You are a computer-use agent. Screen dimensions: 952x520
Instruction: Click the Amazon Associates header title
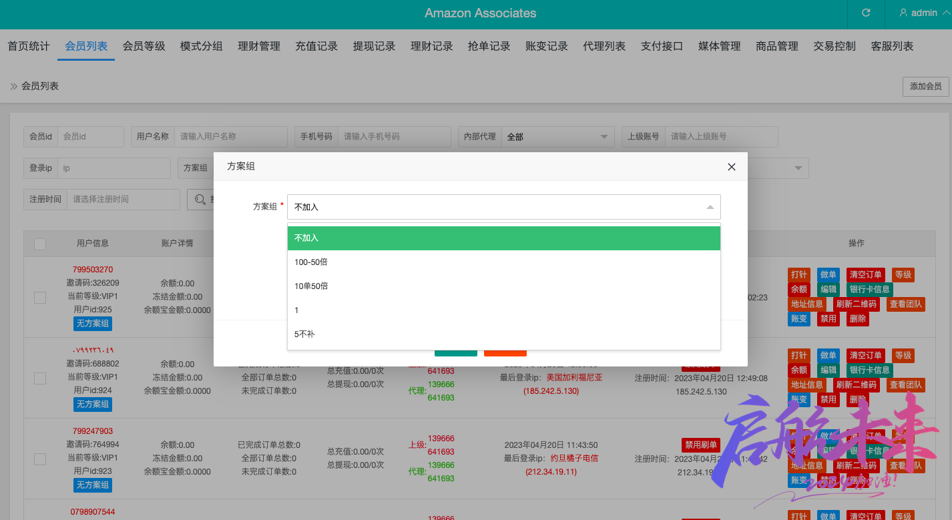481,13
